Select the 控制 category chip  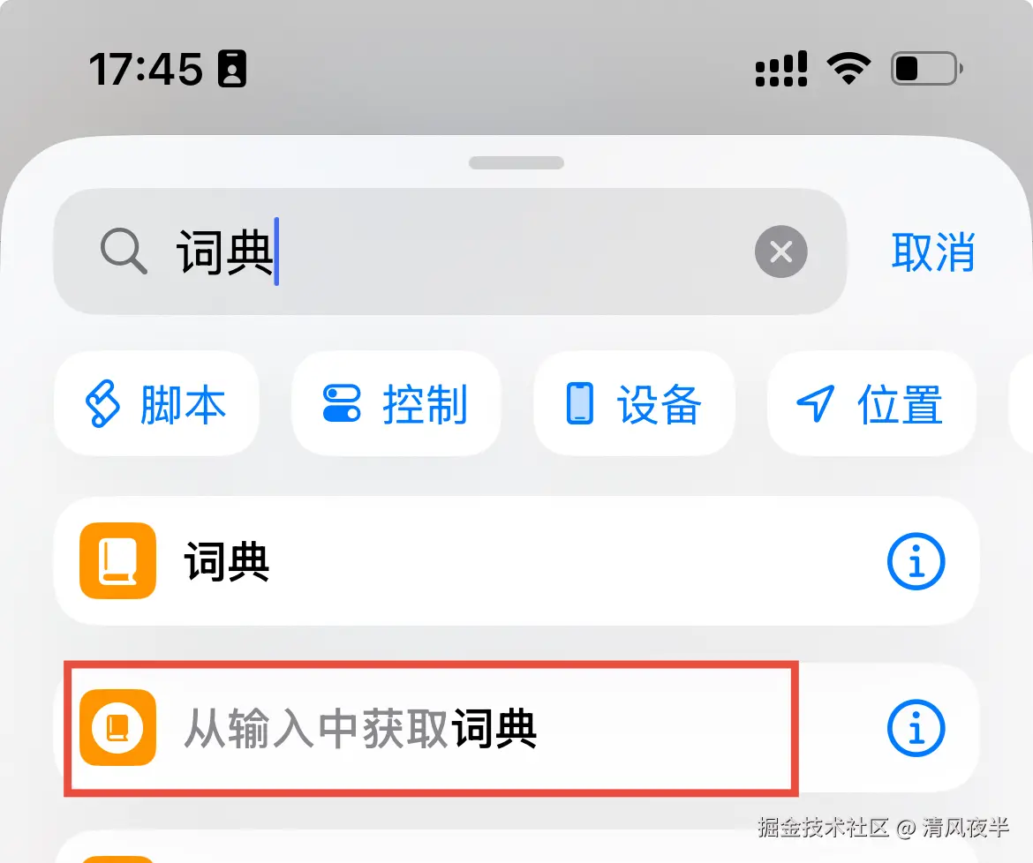coord(396,403)
